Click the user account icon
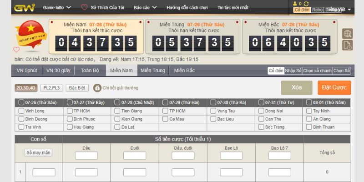This screenshot has width=364, height=182. [x=295, y=4]
